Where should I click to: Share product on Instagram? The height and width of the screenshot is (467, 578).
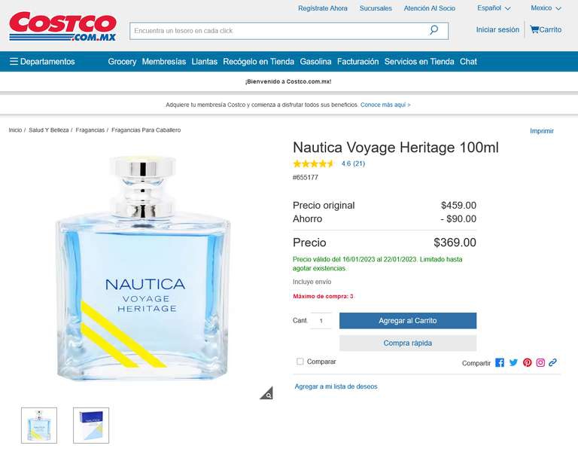point(540,362)
